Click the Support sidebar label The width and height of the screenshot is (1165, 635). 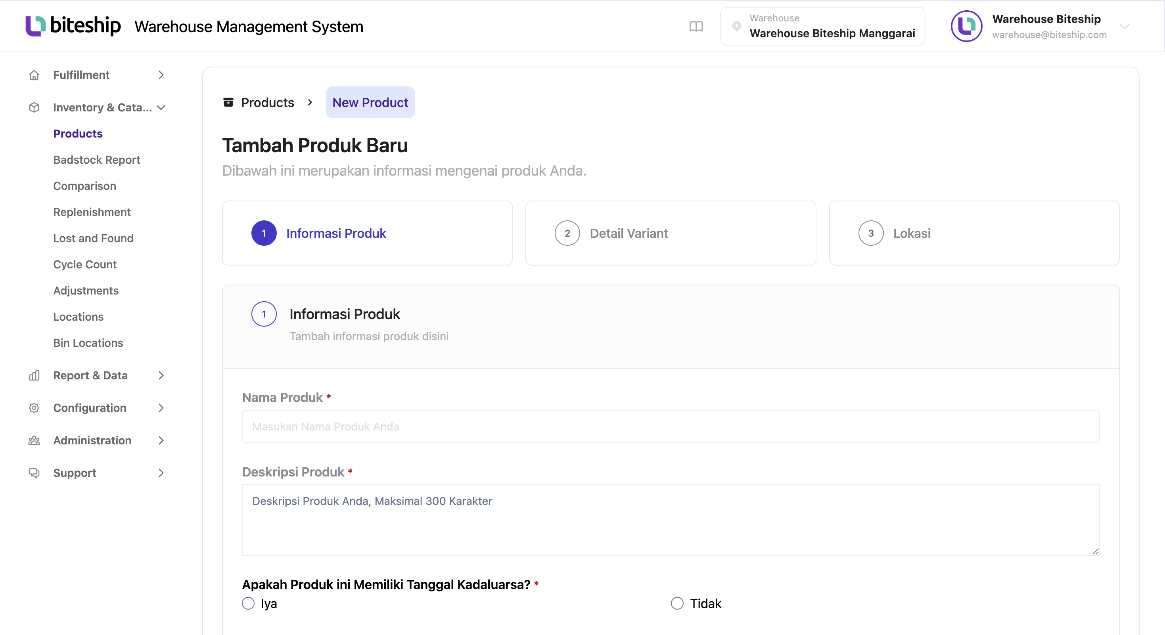pos(75,473)
